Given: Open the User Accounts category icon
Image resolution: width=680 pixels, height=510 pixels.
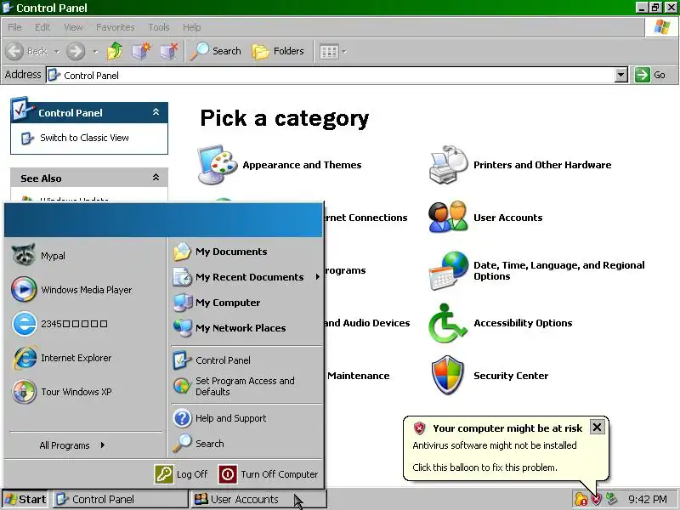Looking at the screenshot, I should [448, 217].
